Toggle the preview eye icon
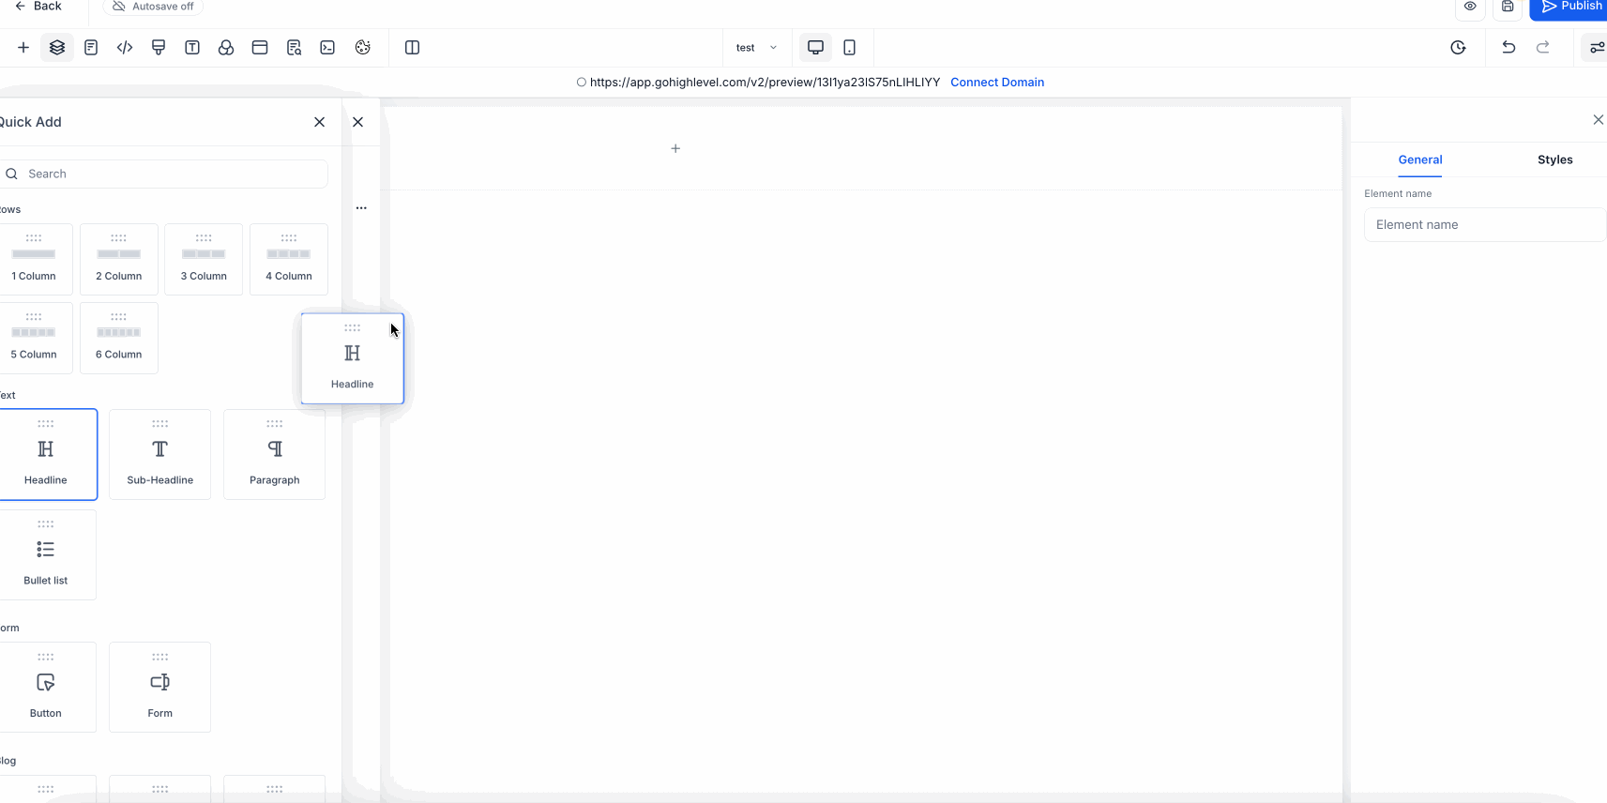 (x=1470, y=7)
